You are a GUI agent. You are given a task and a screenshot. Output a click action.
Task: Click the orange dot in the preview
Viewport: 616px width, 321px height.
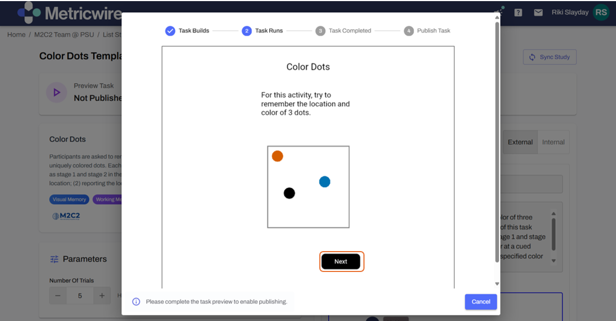(277, 156)
